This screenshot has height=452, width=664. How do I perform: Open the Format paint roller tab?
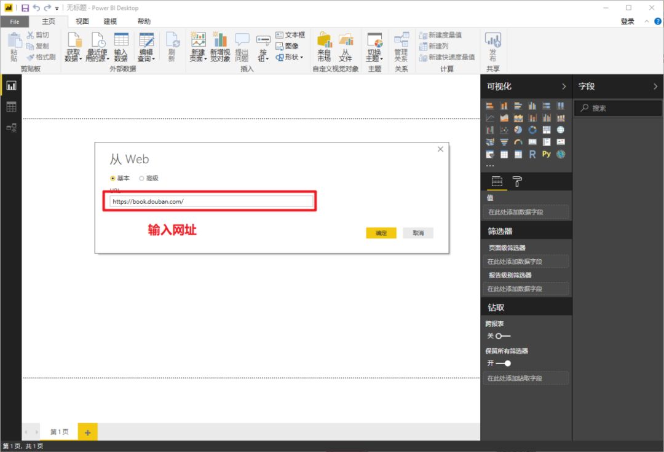pyautogui.click(x=517, y=181)
